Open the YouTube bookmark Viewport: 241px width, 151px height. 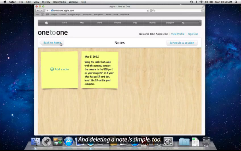tap(87, 14)
